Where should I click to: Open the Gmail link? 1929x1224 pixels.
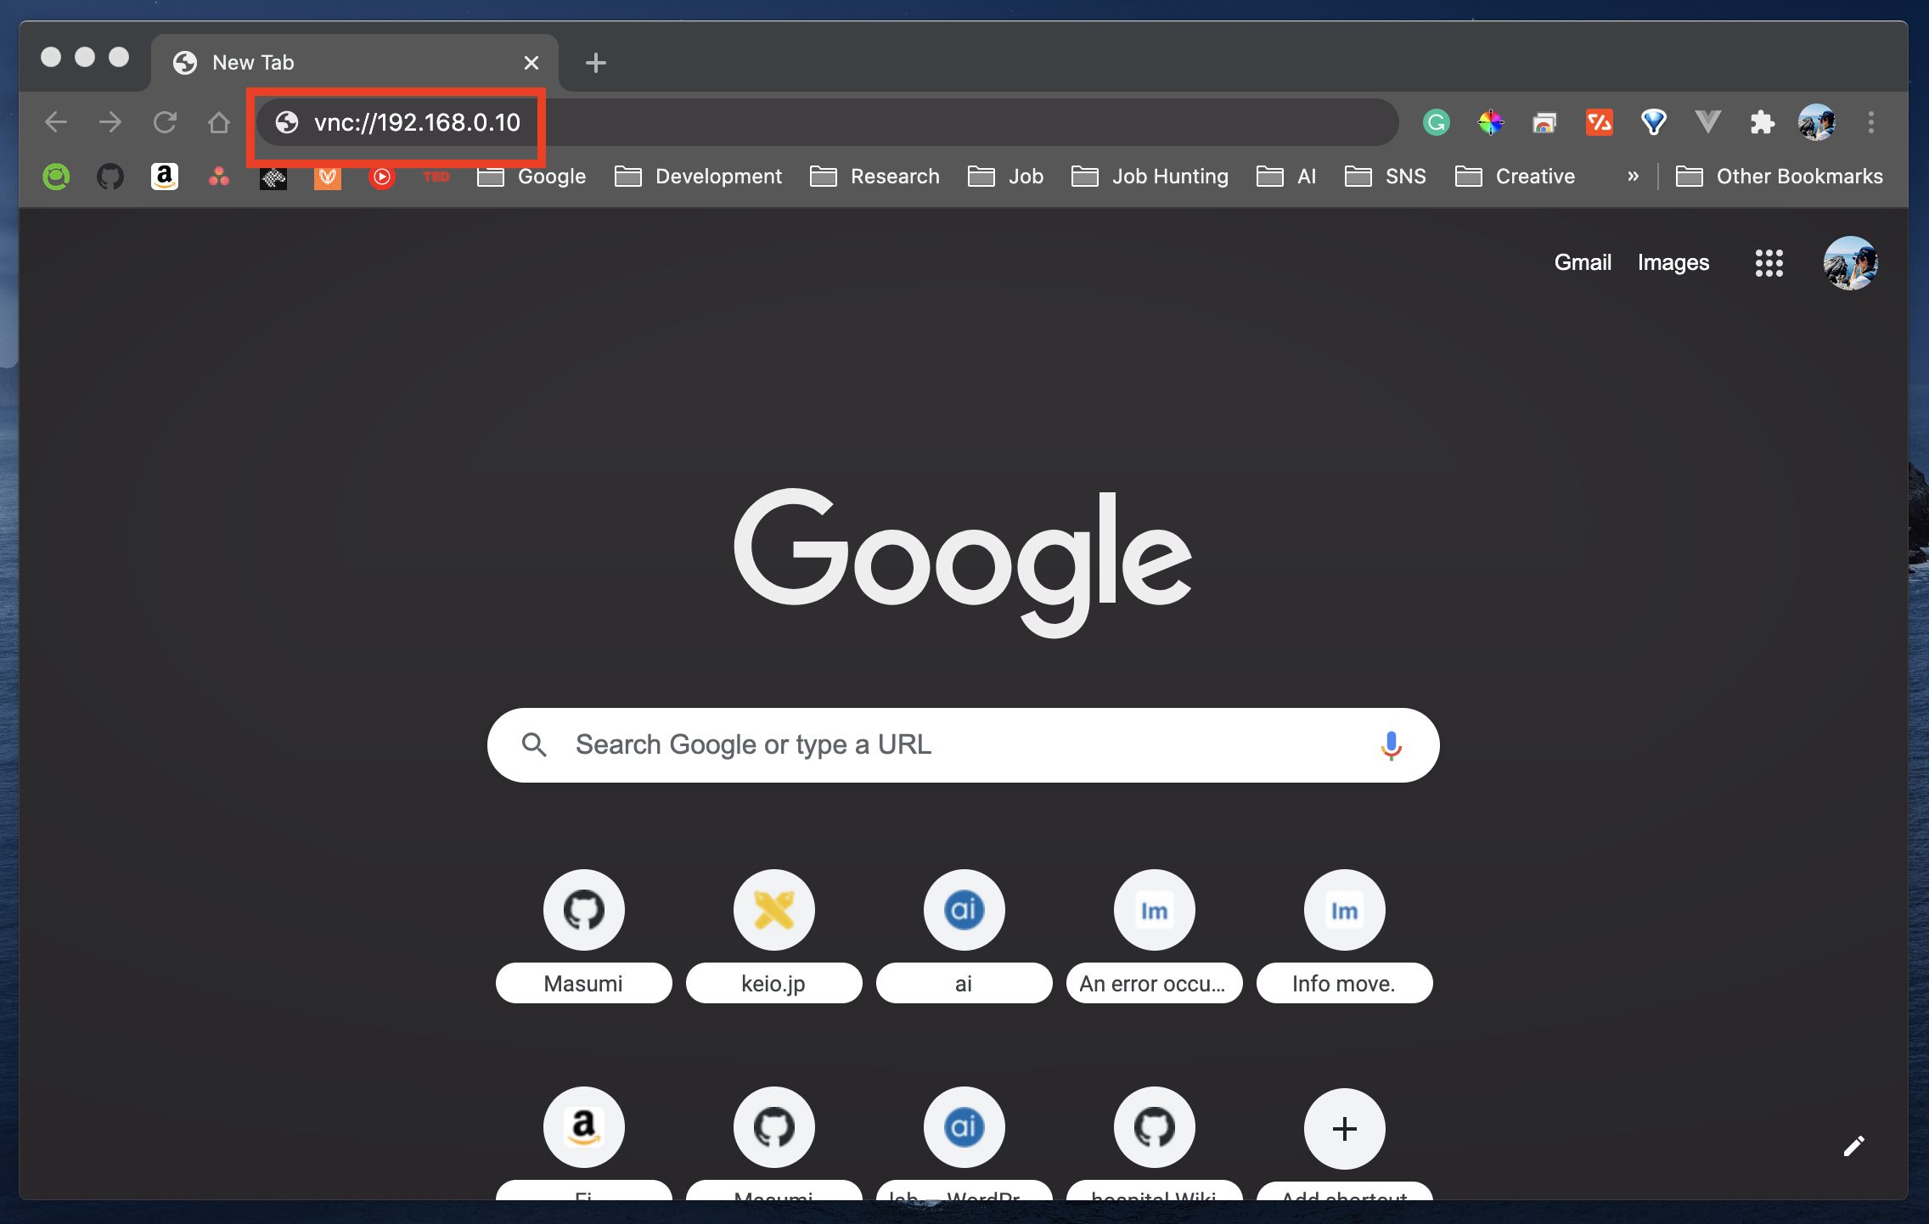(x=1583, y=263)
